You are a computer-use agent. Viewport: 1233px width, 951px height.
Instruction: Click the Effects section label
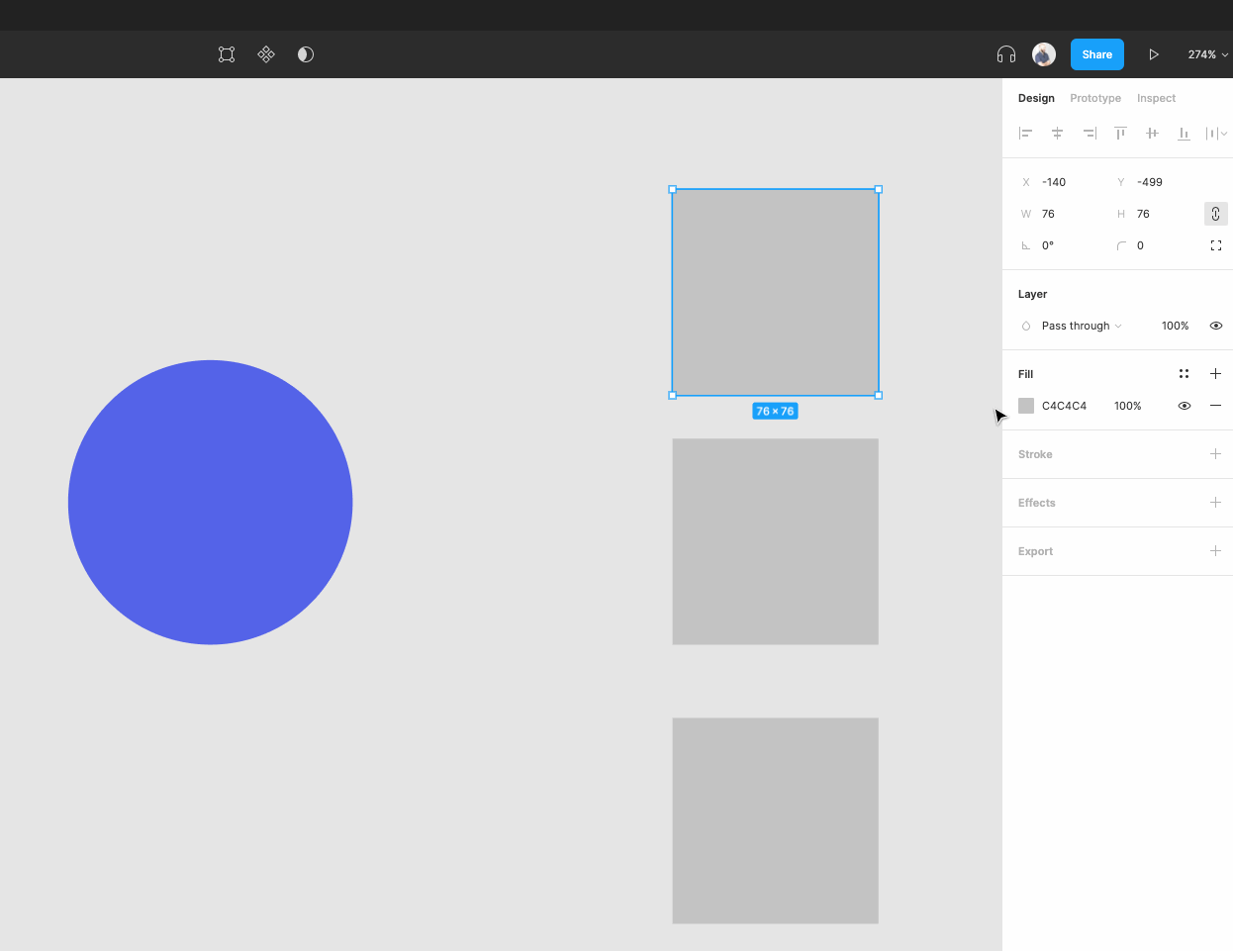[1036, 503]
